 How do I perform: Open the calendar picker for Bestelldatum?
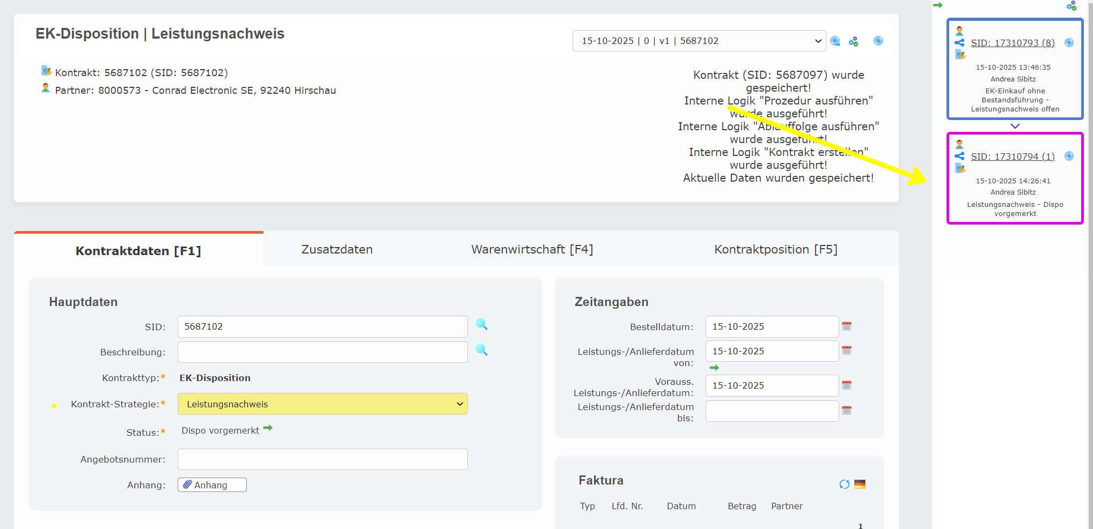point(847,326)
